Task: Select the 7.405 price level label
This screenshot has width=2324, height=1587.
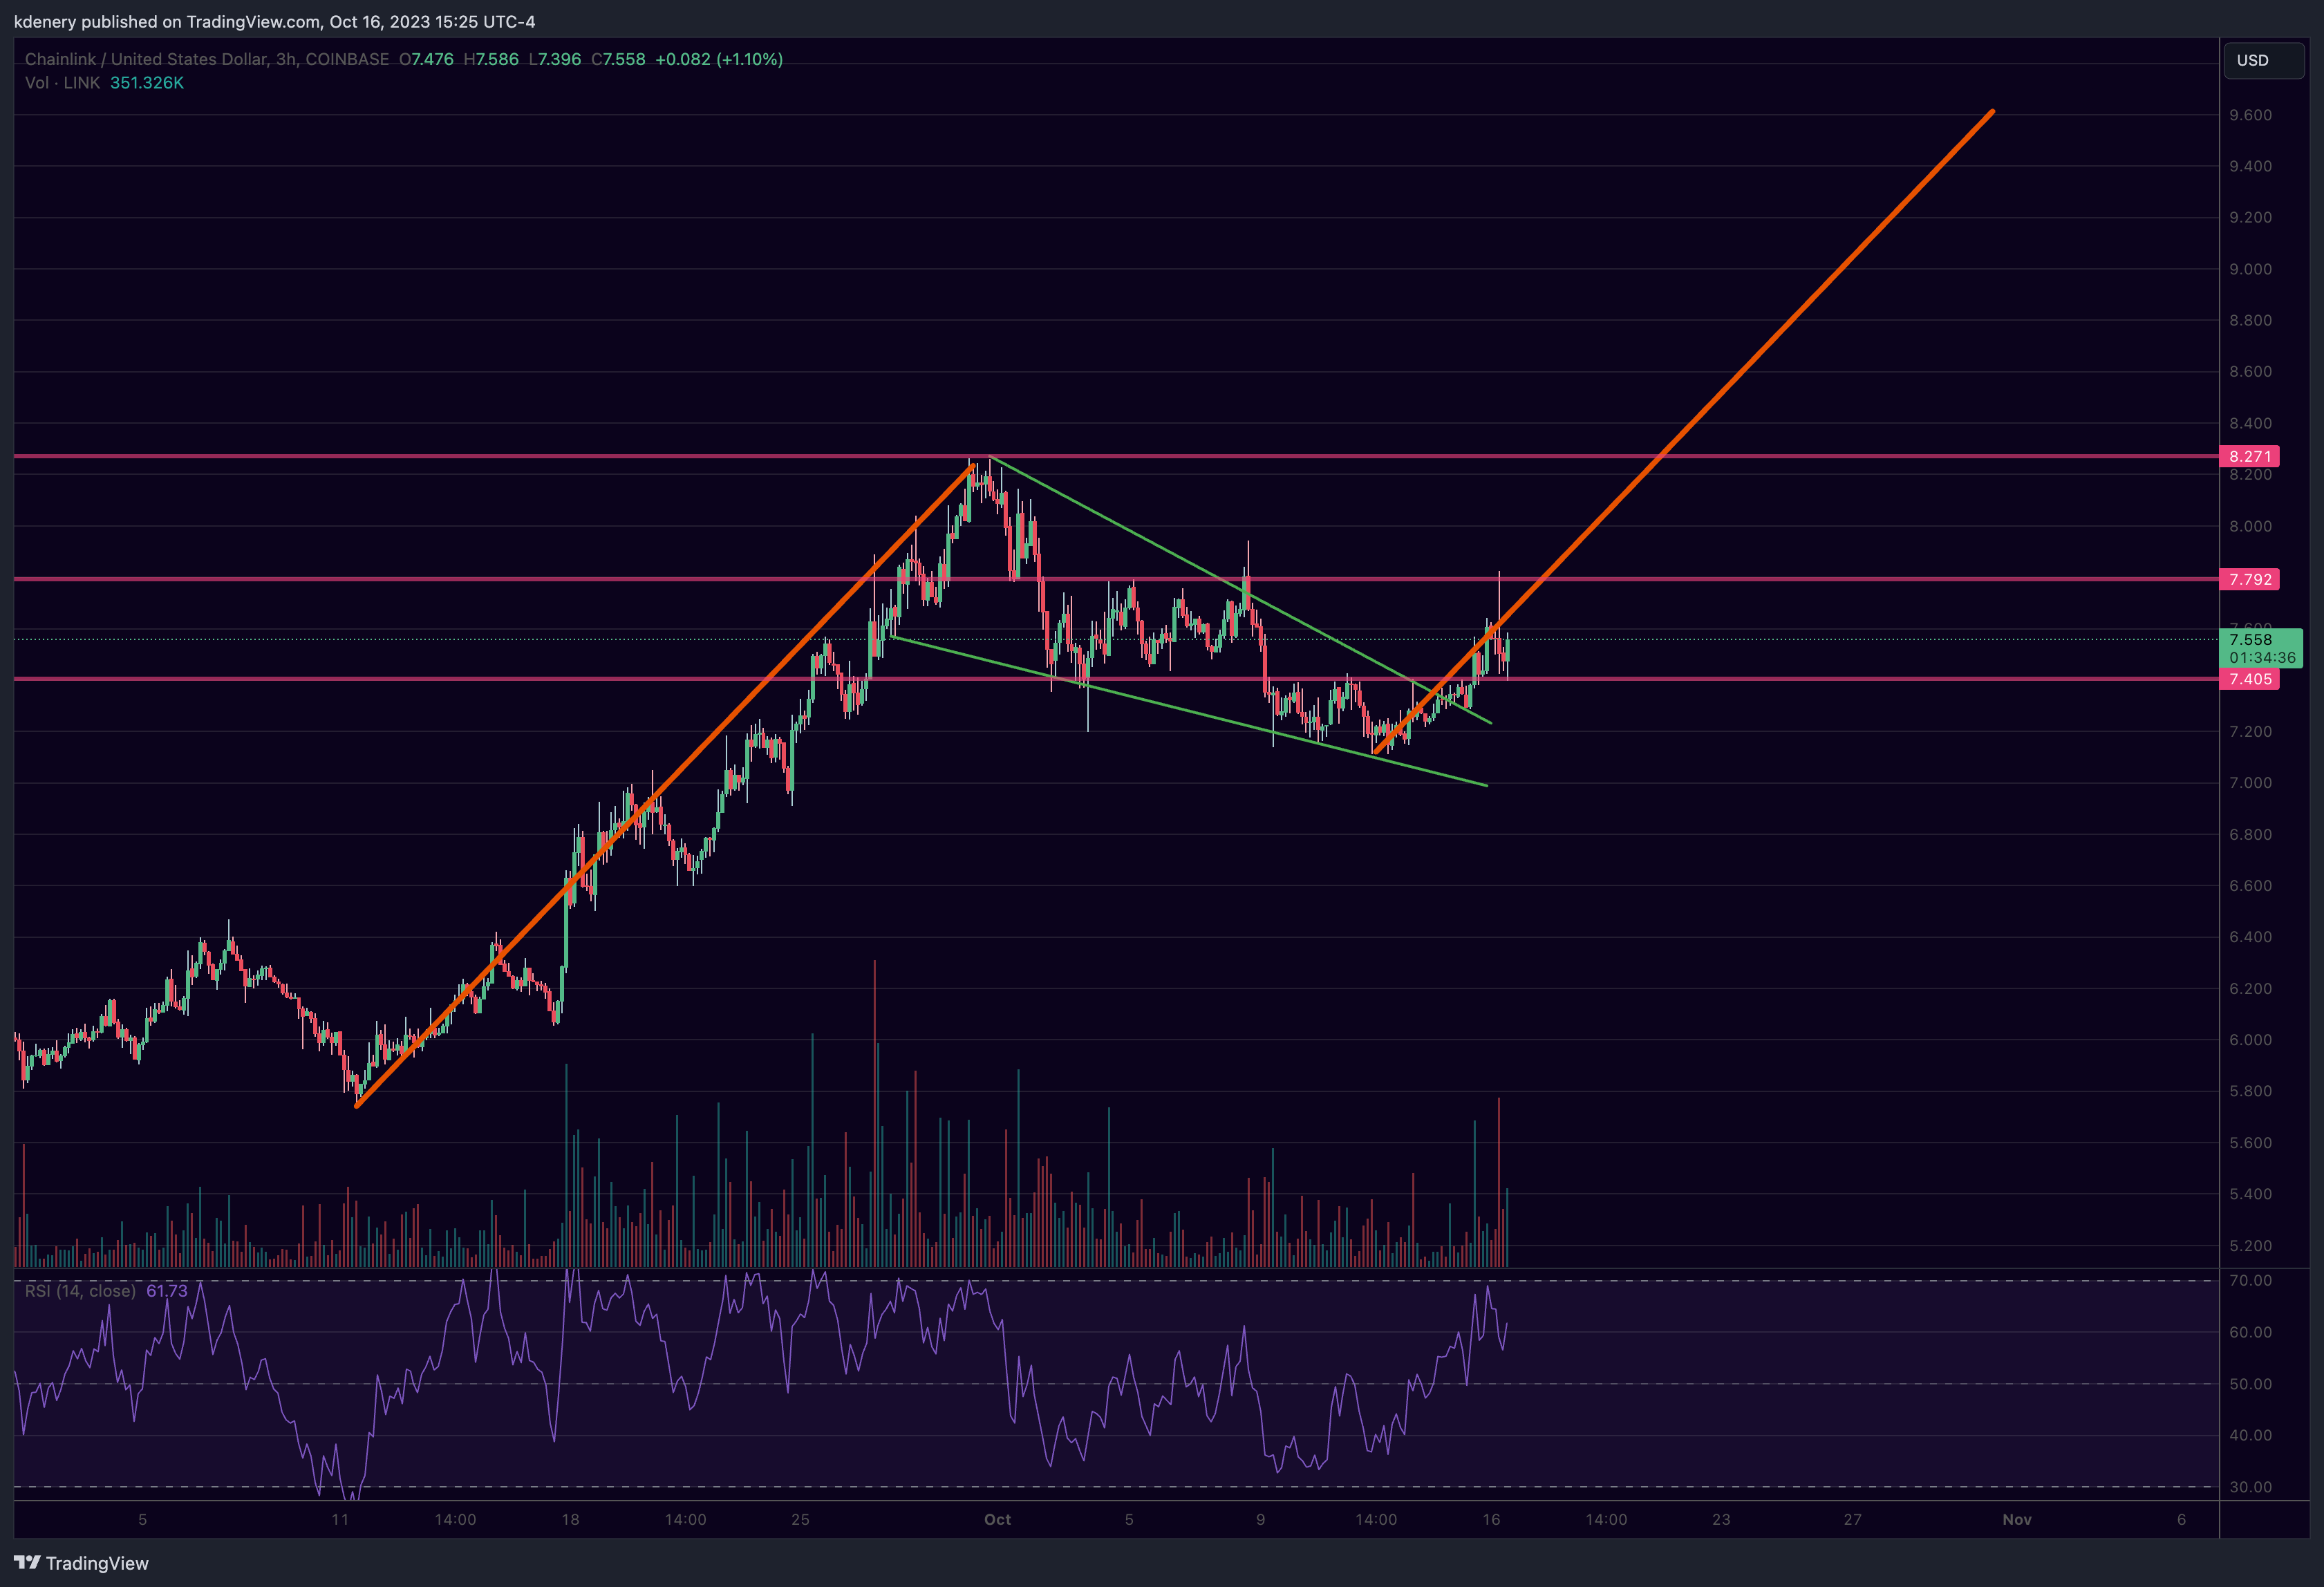Action: click(x=2249, y=679)
